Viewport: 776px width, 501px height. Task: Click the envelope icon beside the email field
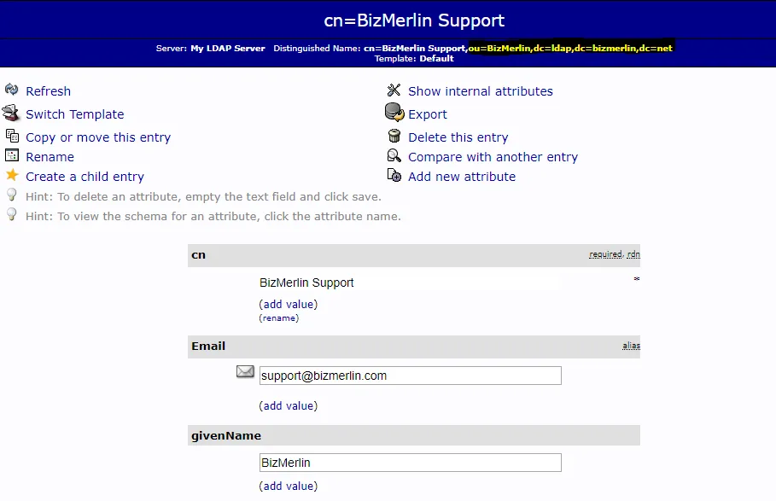pos(245,371)
